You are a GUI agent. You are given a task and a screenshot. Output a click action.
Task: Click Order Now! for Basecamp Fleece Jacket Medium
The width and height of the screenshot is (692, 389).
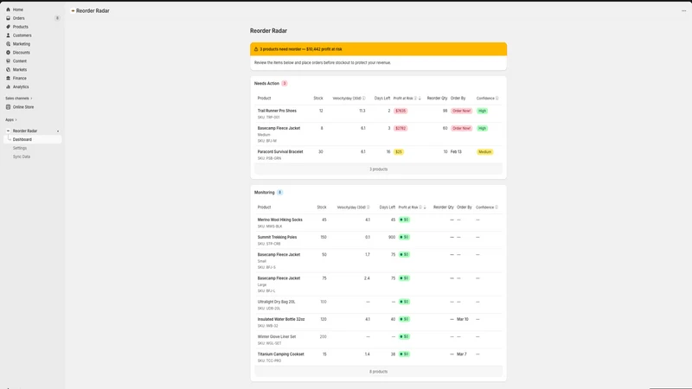coord(461,128)
